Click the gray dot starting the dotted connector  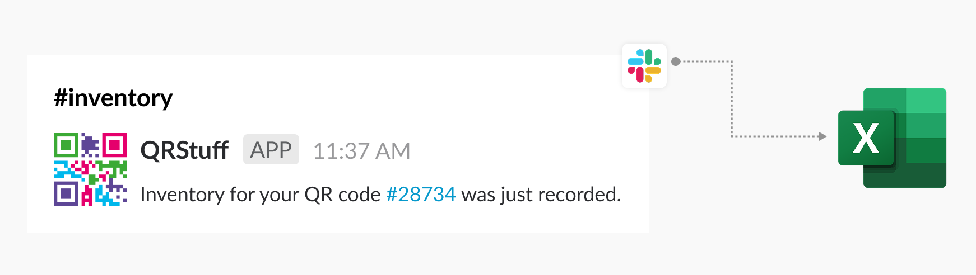click(676, 61)
